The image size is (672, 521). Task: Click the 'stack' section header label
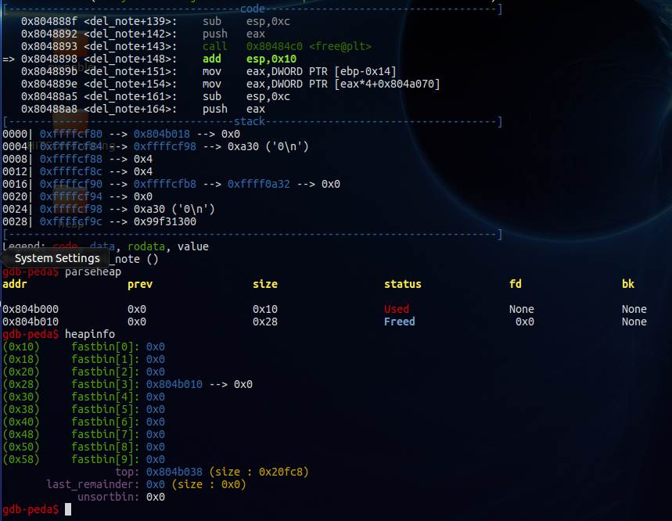(x=250, y=121)
